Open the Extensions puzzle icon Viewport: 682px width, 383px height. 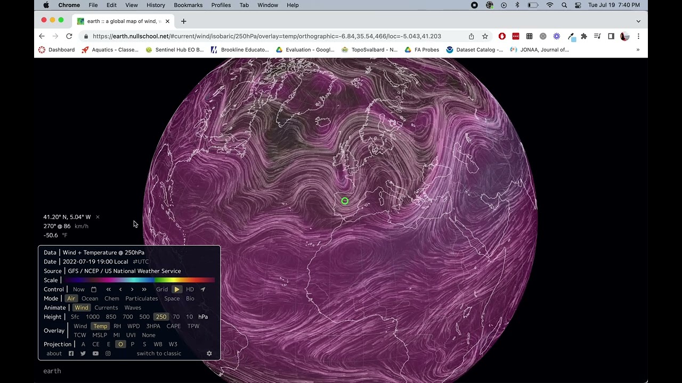pyautogui.click(x=584, y=36)
